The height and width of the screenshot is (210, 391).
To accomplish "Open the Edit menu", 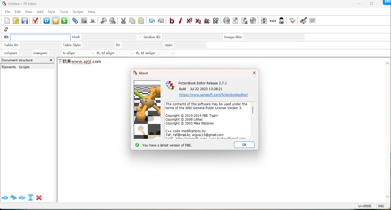I will [x=18, y=12].
